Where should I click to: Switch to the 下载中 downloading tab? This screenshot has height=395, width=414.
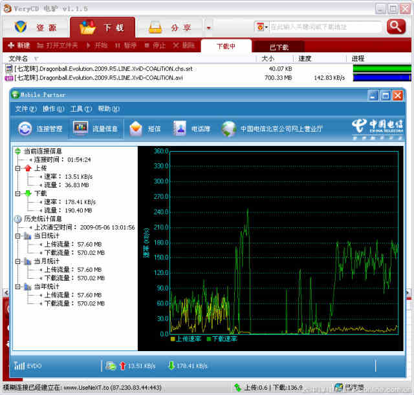pos(226,46)
